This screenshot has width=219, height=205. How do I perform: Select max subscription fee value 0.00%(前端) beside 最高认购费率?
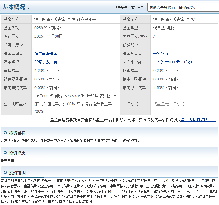click(166, 79)
